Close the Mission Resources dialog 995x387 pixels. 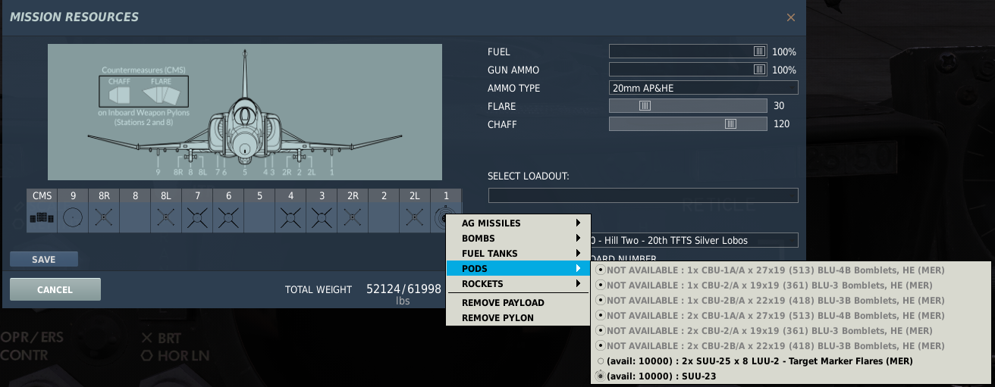click(791, 17)
